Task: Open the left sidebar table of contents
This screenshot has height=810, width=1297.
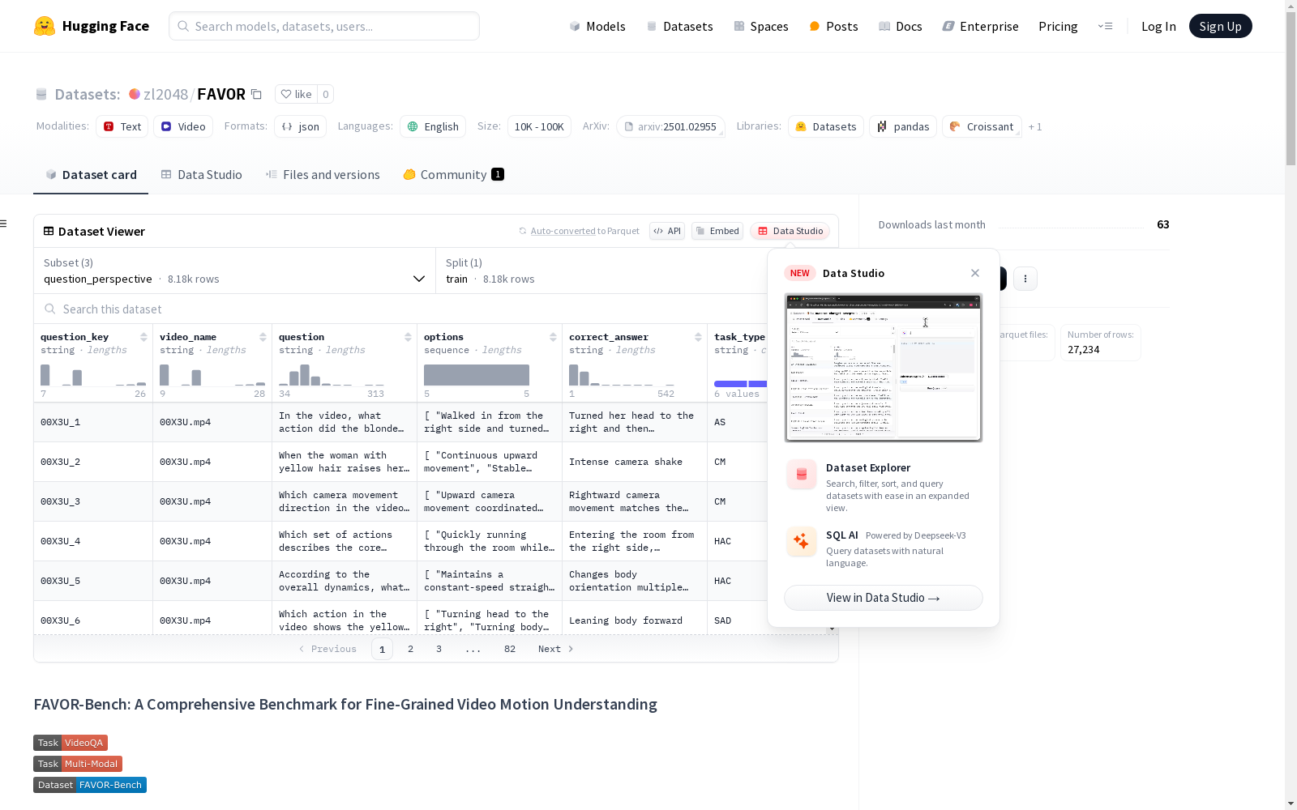Action: click(4, 224)
